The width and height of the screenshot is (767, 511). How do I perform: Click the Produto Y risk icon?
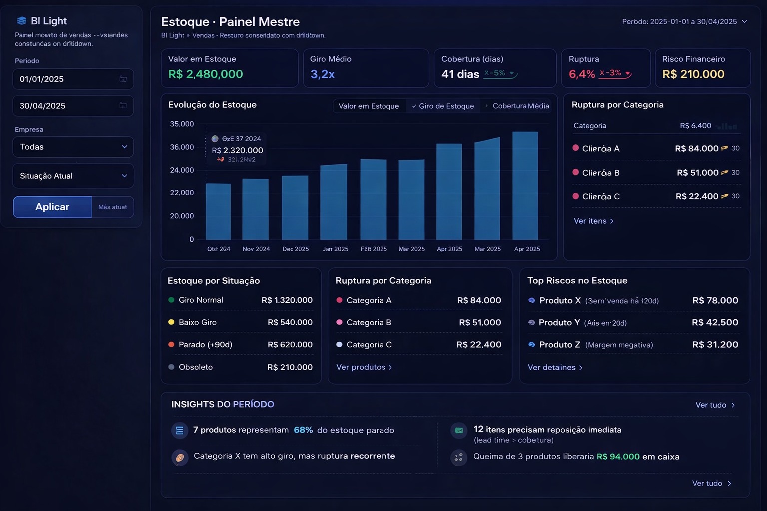coord(532,323)
